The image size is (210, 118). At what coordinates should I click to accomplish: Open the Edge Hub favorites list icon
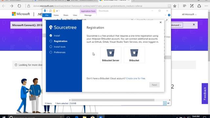184,6
